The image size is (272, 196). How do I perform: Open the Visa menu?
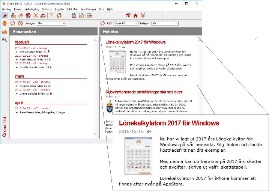click(x=101, y=9)
